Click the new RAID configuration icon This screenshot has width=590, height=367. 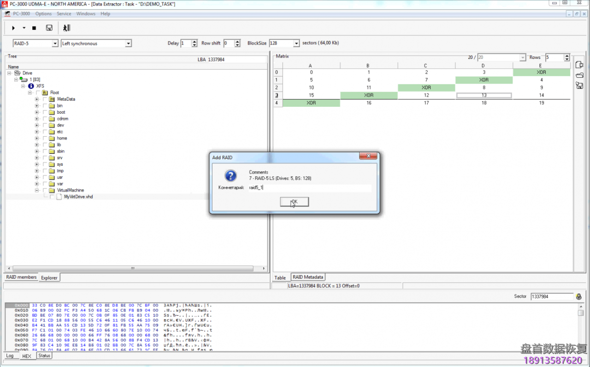[579, 64]
